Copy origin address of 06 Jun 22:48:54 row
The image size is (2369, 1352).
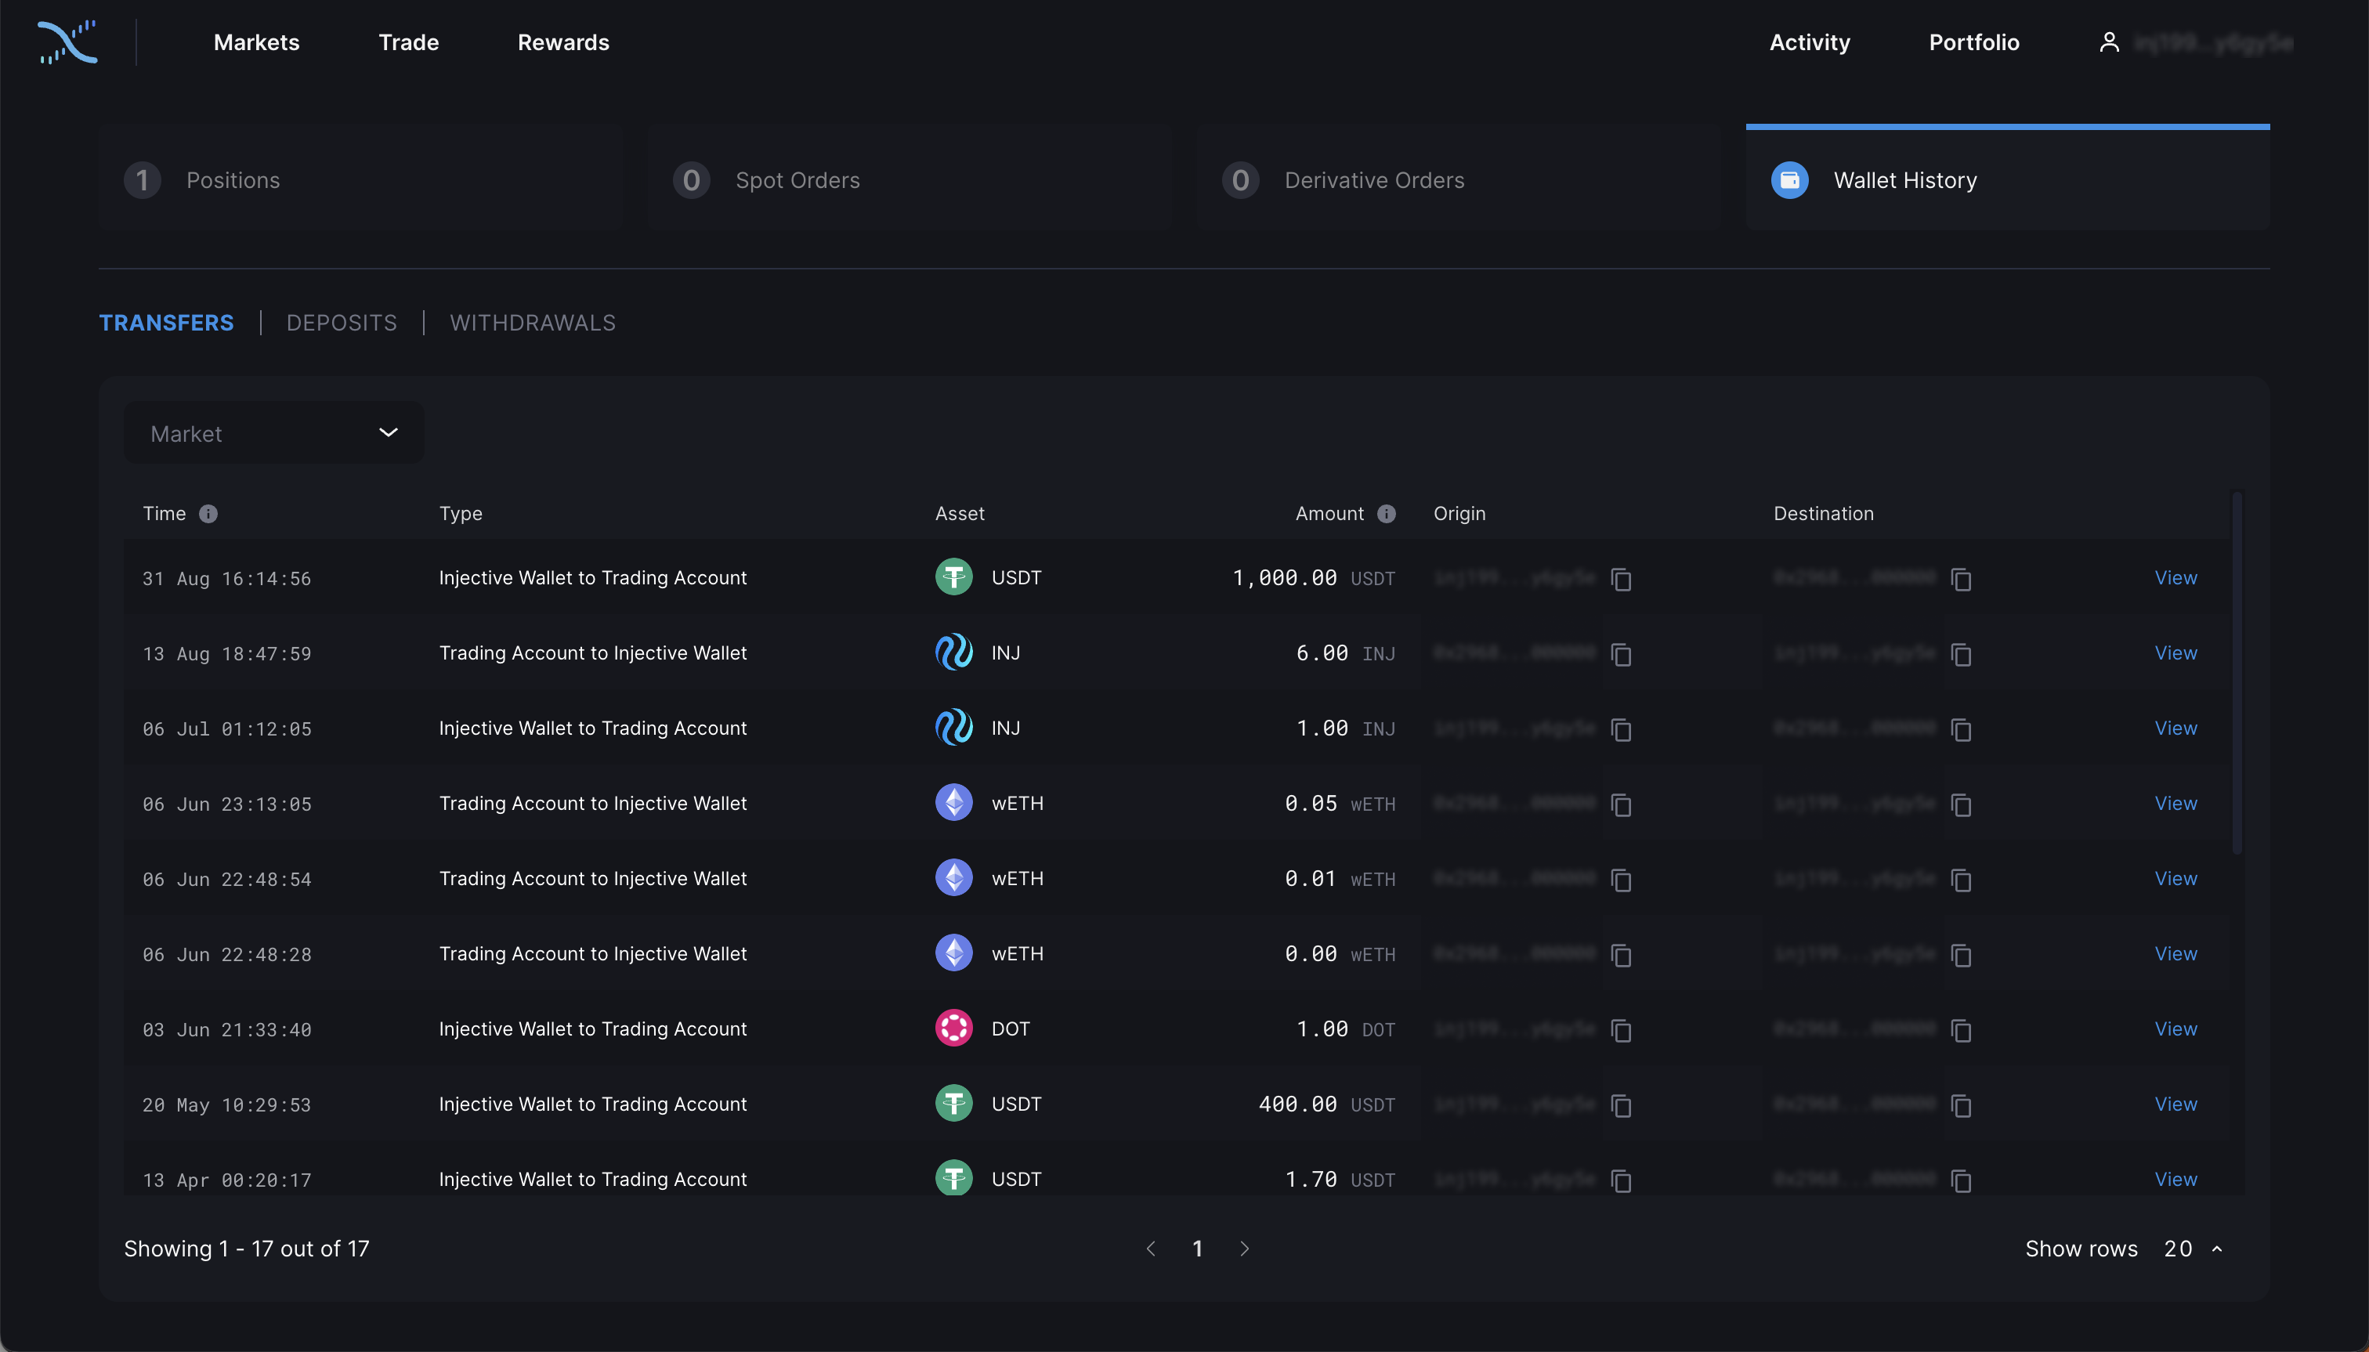1622,880
